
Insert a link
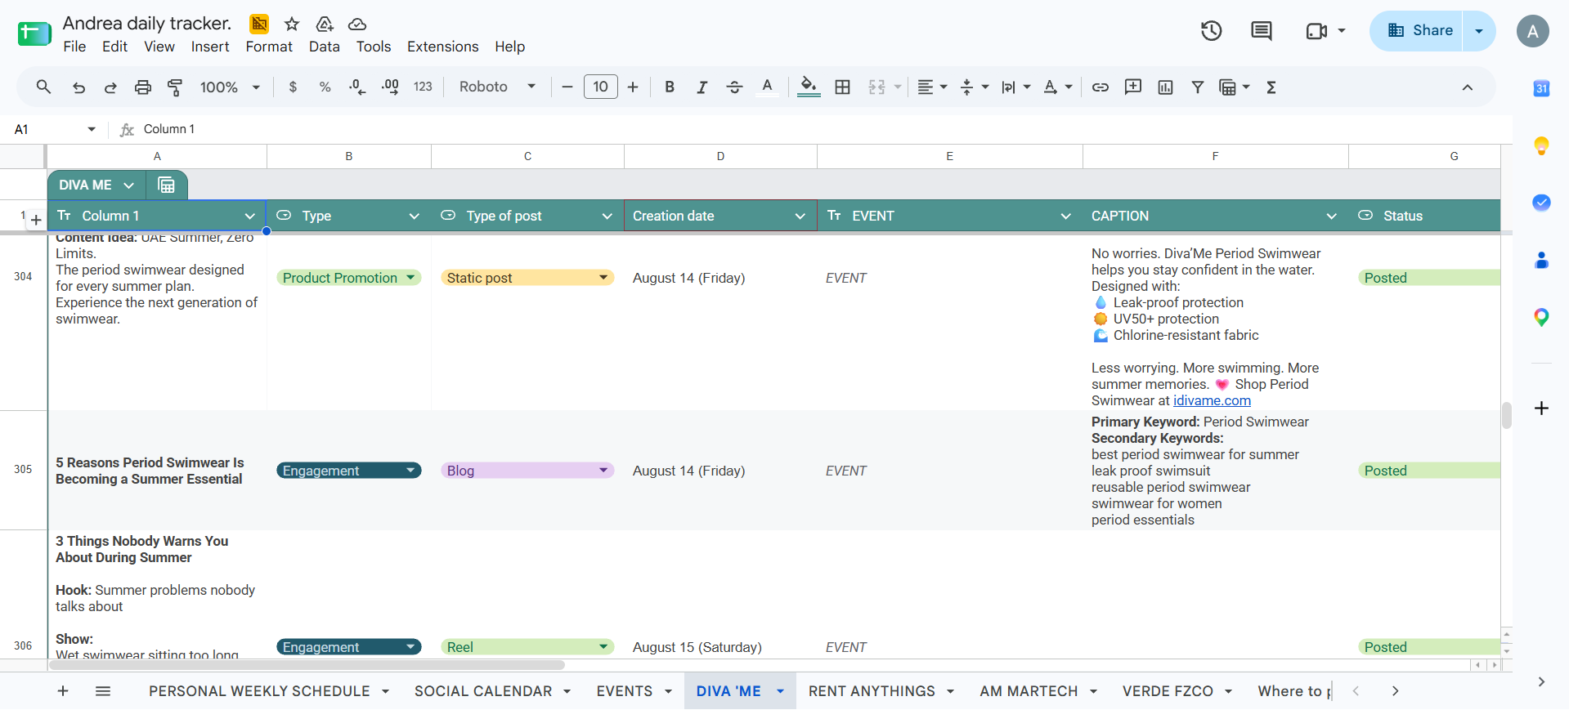click(1101, 87)
